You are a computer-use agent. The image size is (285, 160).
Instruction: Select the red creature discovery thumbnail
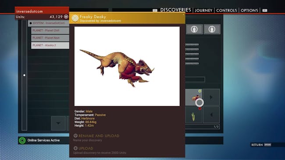point(193,97)
